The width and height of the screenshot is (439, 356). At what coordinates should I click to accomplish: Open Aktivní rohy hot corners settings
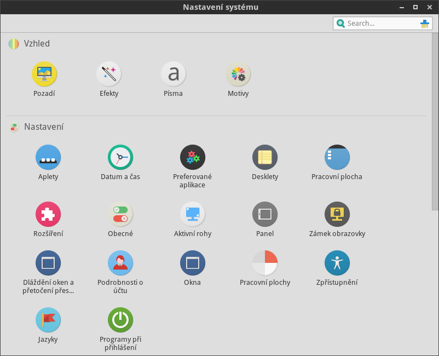click(192, 214)
